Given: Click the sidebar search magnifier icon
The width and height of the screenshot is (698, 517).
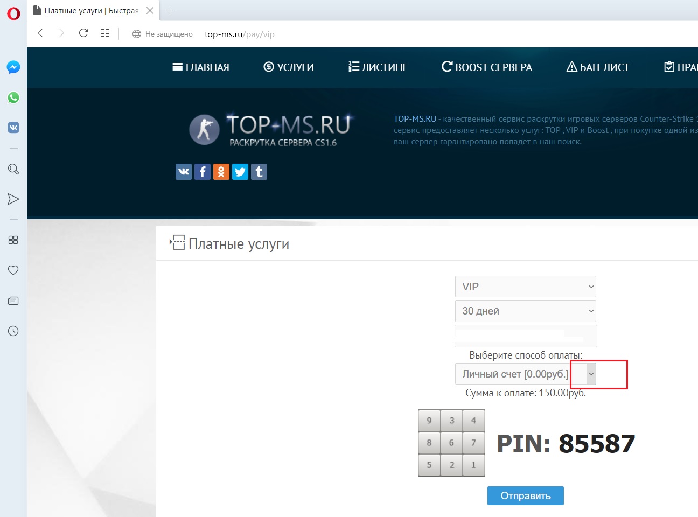Looking at the screenshot, I should click(13, 169).
